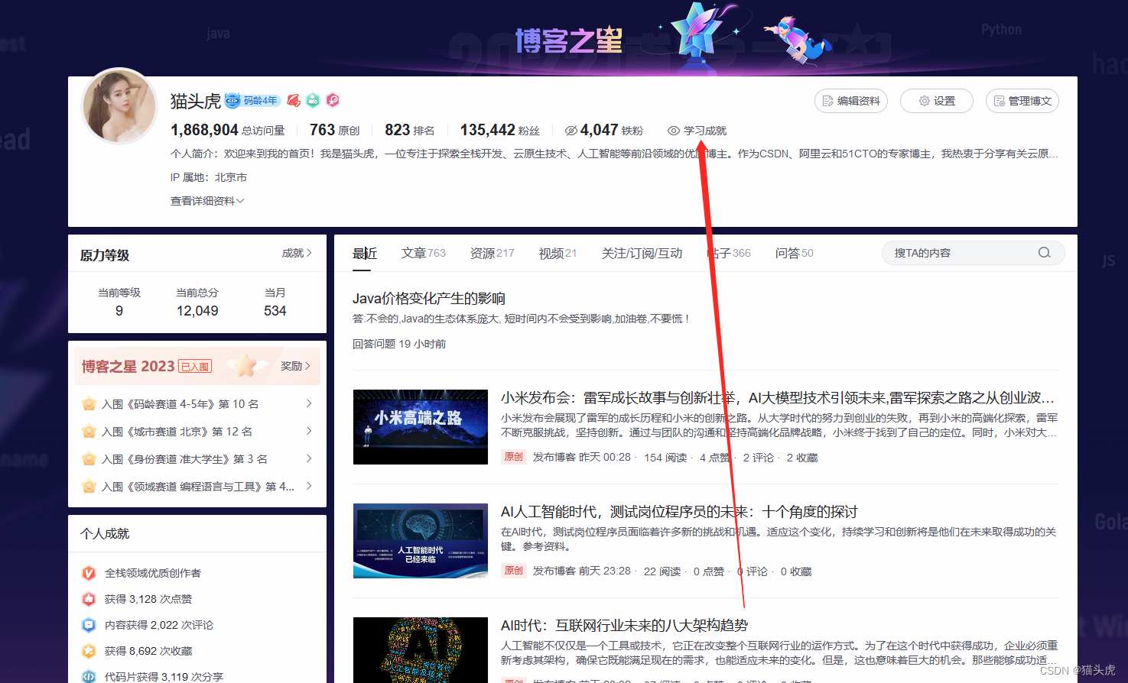This screenshot has height=683, width=1128.
Task: Open the 小米高端之路 article thumbnail
Action: pyautogui.click(x=421, y=427)
